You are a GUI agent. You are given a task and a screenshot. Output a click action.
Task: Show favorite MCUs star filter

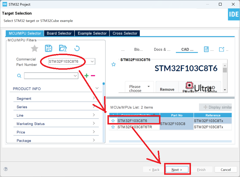point(34,48)
